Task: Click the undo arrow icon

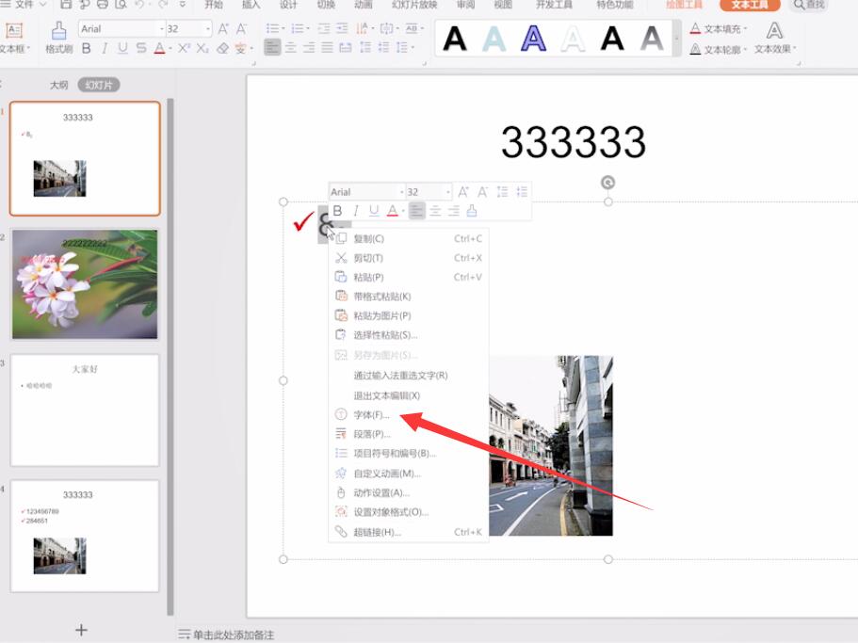Action: tap(139, 5)
